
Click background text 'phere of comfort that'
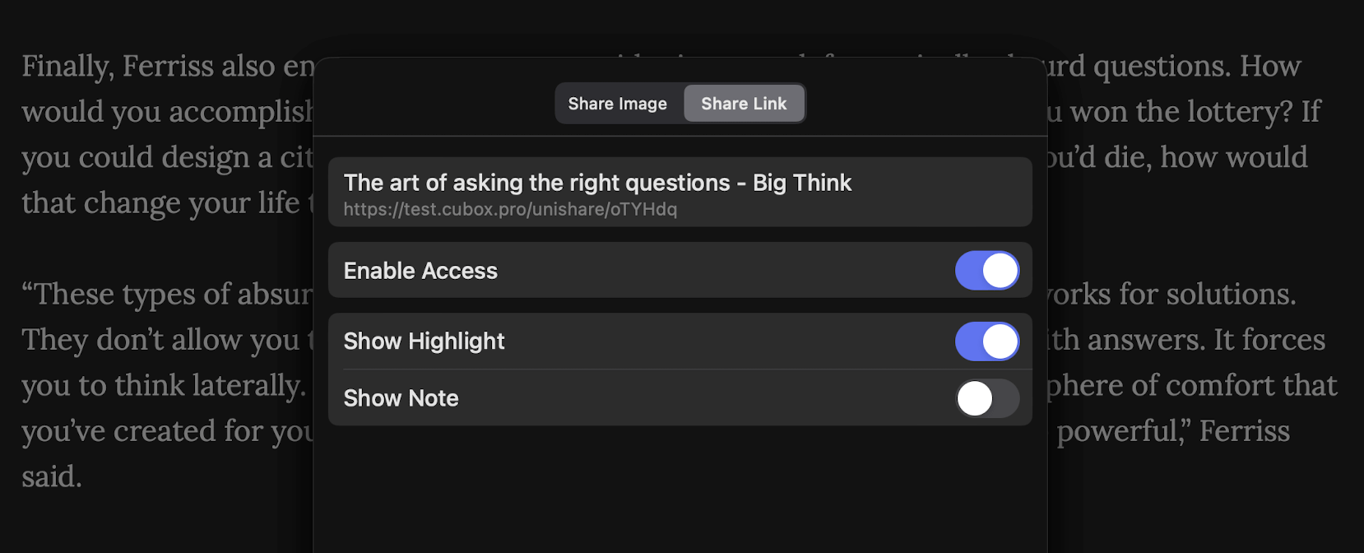pyautogui.click(x=1192, y=386)
